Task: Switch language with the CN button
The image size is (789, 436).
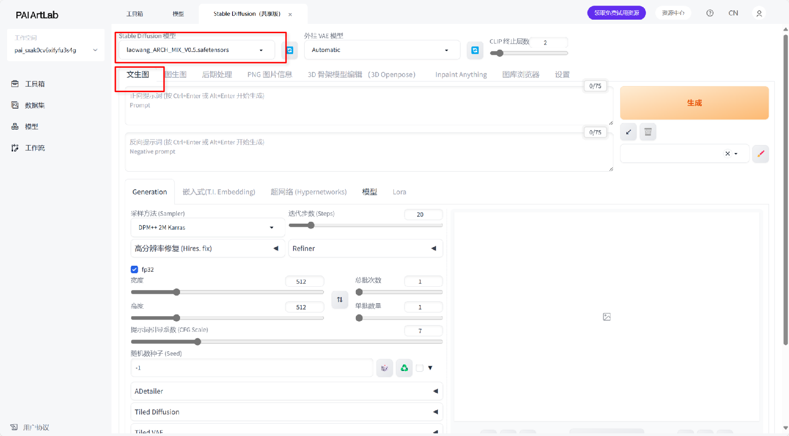Action: [733, 13]
